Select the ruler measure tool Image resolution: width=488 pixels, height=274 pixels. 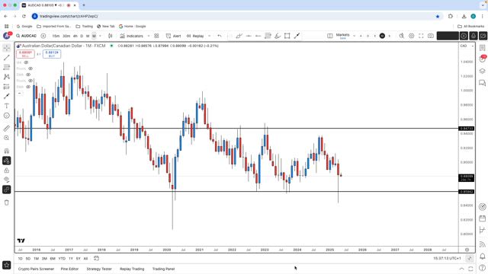click(7, 128)
